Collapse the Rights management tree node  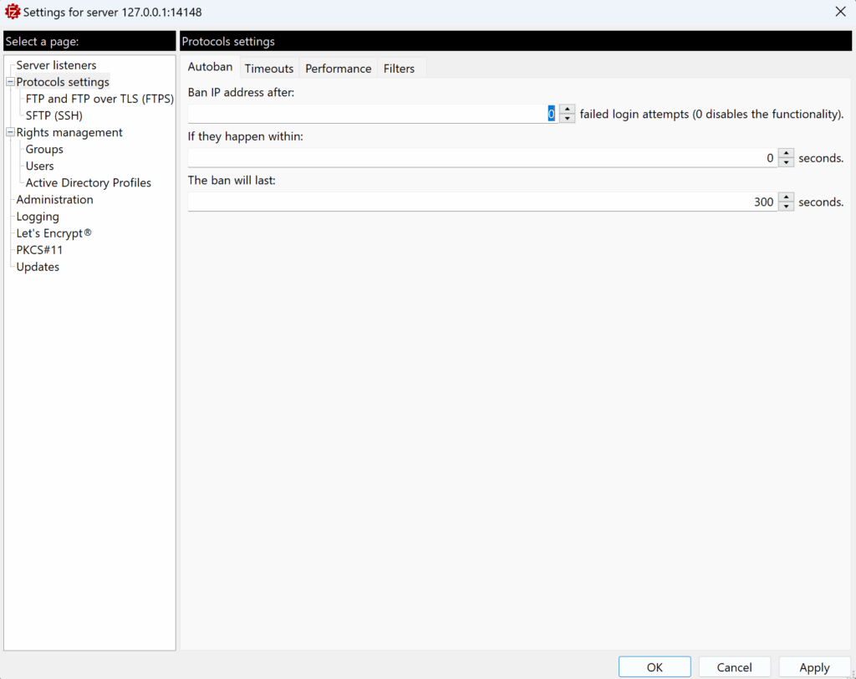[x=10, y=132]
